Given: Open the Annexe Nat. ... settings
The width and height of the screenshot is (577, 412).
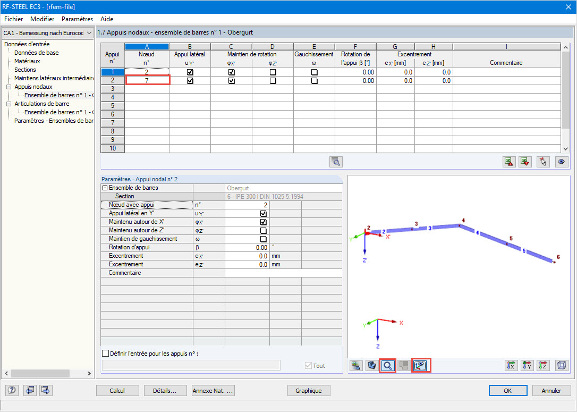Looking at the screenshot, I should click(x=213, y=391).
